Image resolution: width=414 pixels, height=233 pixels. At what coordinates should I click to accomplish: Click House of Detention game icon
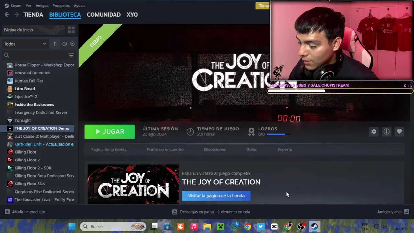pyautogui.click(x=10, y=73)
